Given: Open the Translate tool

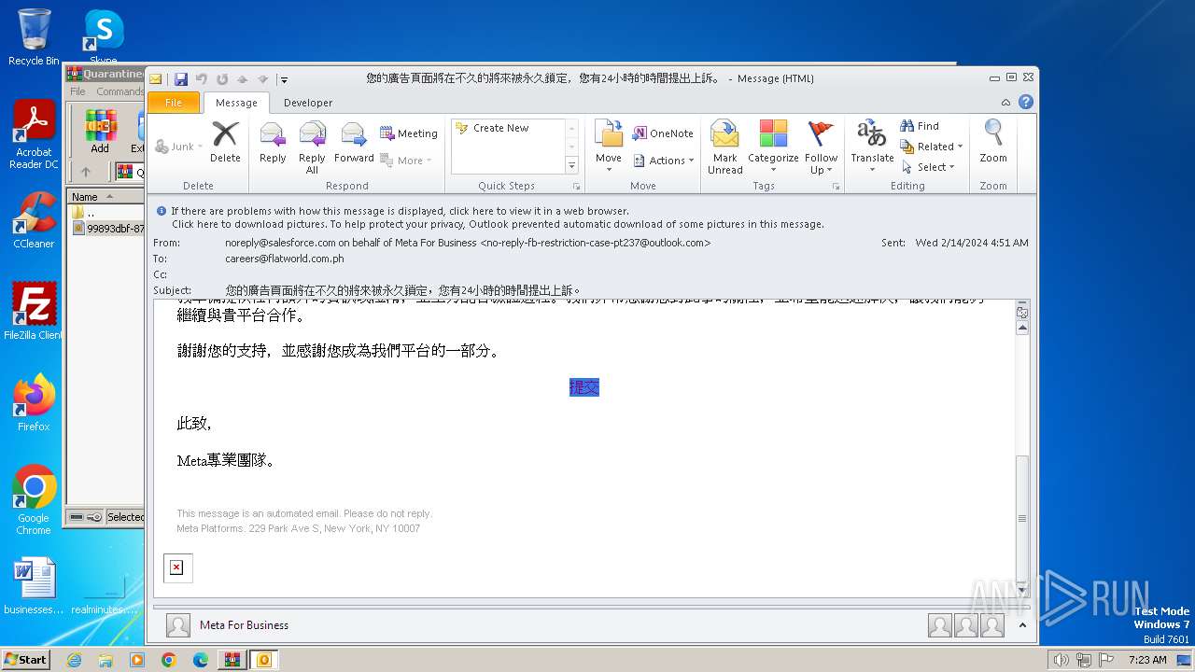Looking at the screenshot, I should (872, 147).
